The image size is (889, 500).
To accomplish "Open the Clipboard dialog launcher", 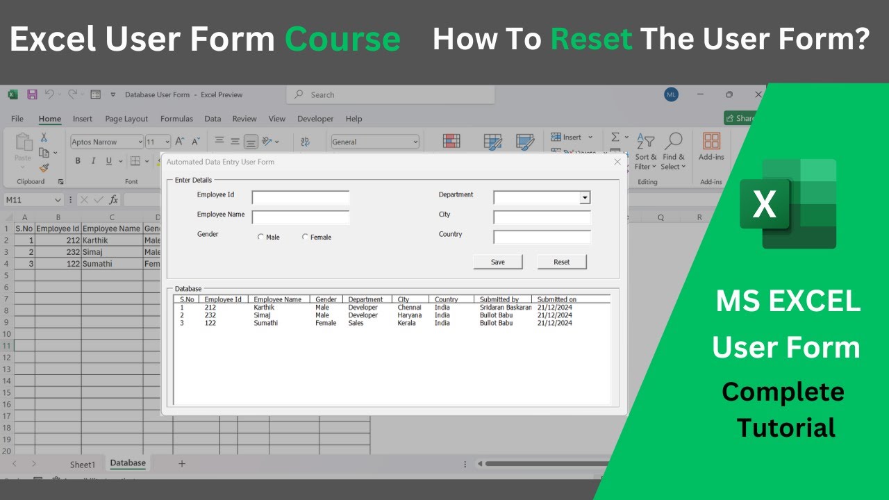I will [x=60, y=182].
